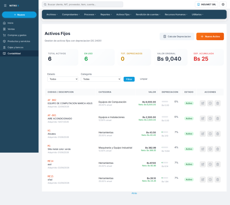Edit the Silla metal color verde asset
The width and height of the screenshot is (230, 205).
[203, 149]
